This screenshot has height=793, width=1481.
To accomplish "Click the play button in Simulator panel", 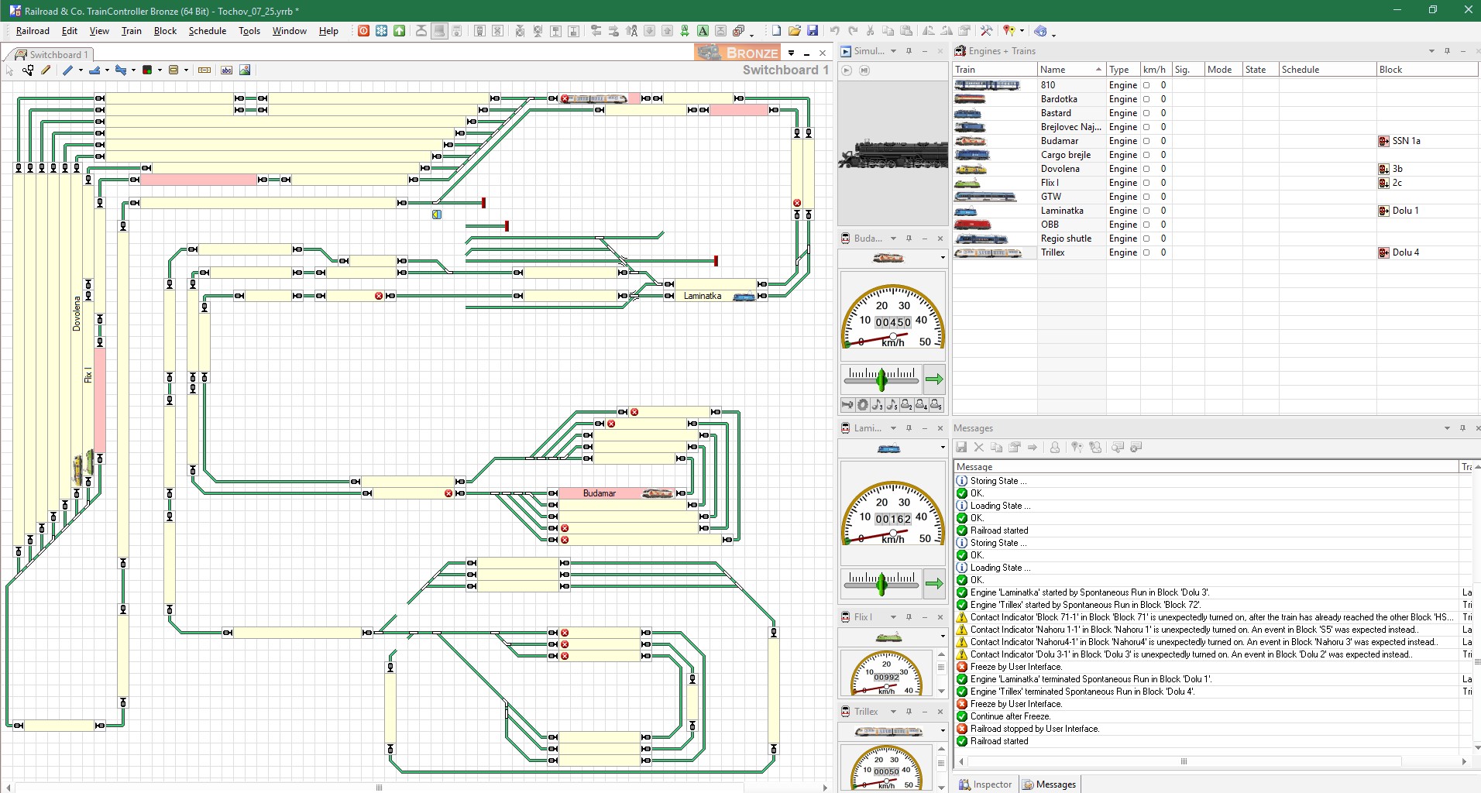I will [x=847, y=70].
